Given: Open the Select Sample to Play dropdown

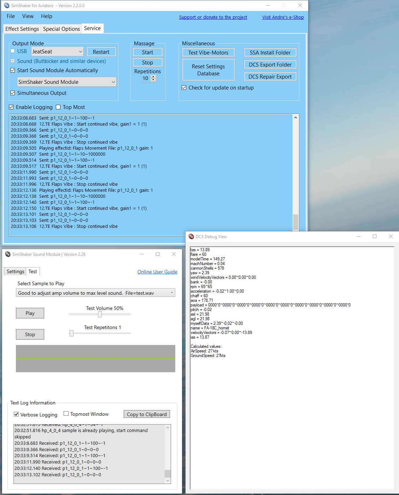Looking at the screenshot, I should coord(95,293).
